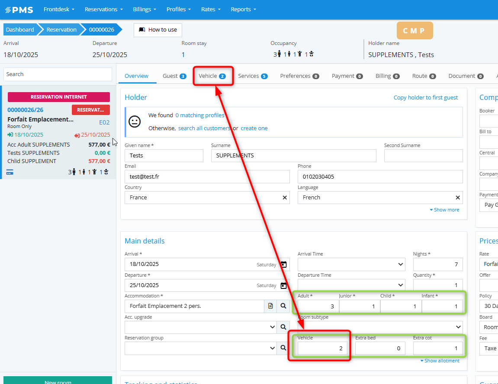
Task: Expand Show more in Holder section
Action: (444, 210)
